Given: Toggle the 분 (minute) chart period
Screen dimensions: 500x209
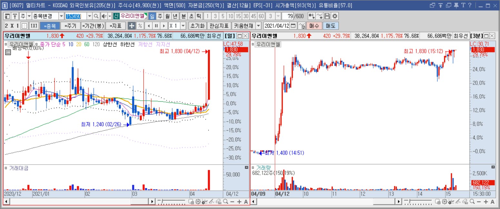Looking at the screenshot, I should tap(183, 16).
